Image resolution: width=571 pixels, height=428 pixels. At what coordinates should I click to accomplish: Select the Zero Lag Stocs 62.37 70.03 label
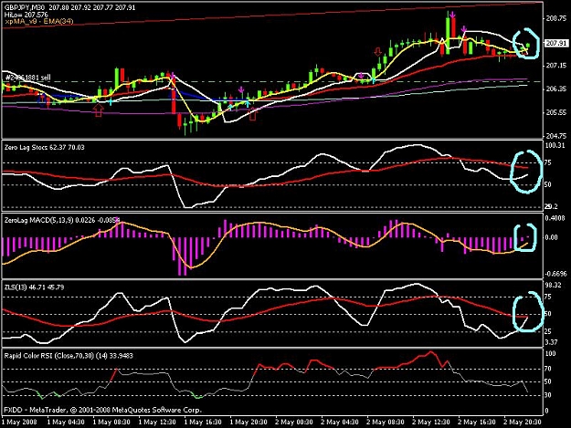pyautogui.click(x=45, y=147)
